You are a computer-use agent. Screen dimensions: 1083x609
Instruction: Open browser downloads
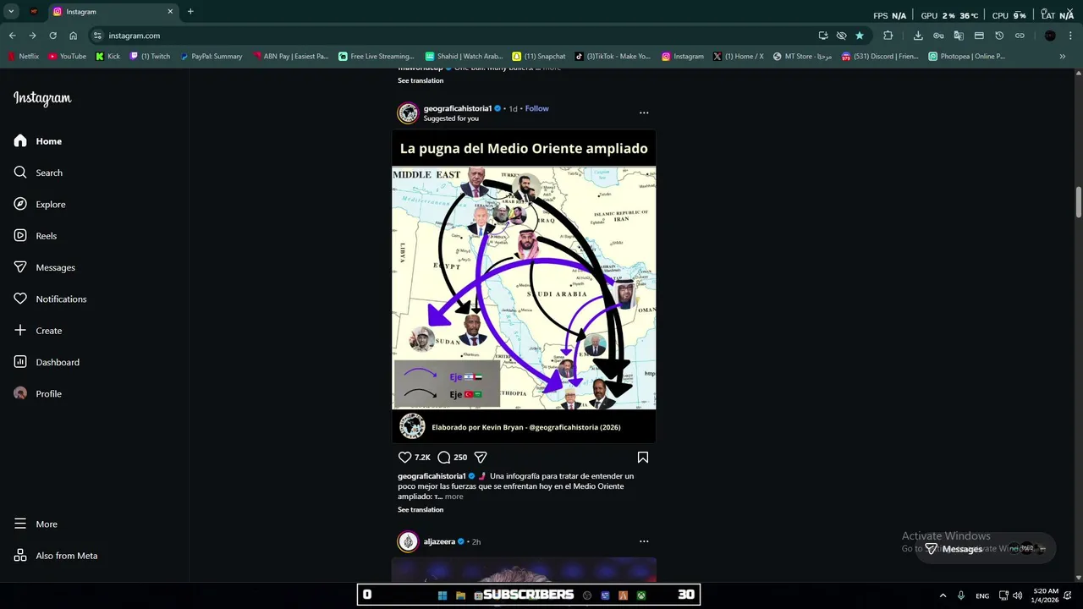tap(918, 36)
